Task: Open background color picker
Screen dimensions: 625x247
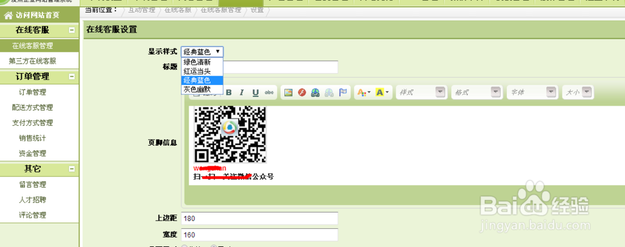Action: 382,93
